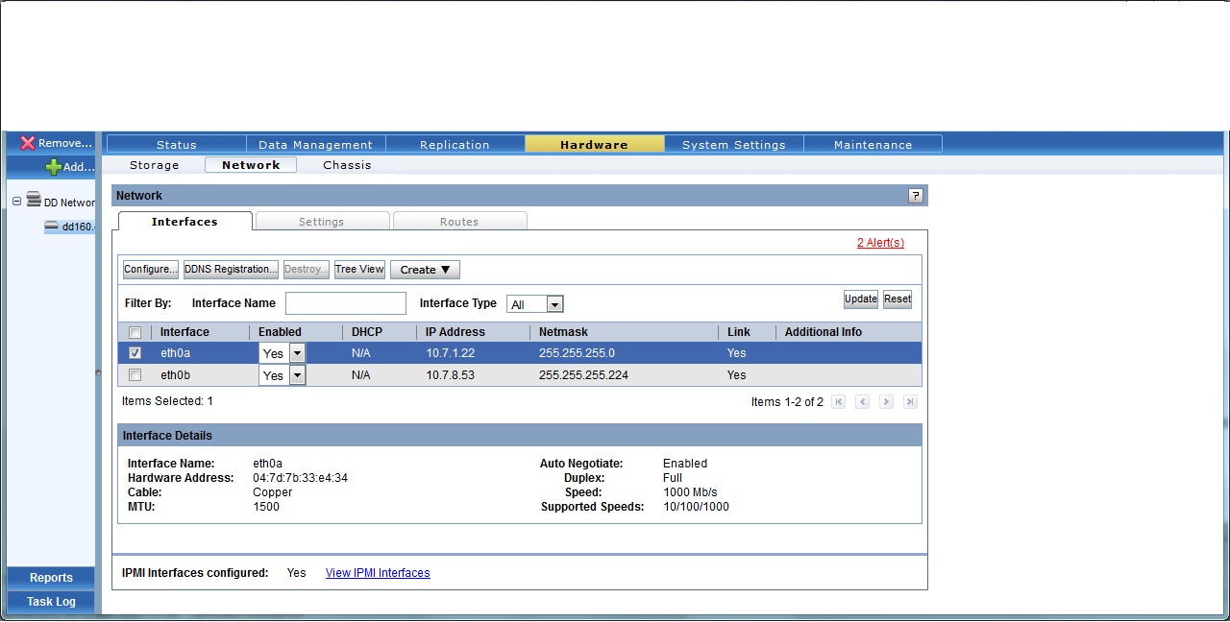Open the Network panel help icon
The width and height of the screenshot is (1230, 622).
(915, 196)
